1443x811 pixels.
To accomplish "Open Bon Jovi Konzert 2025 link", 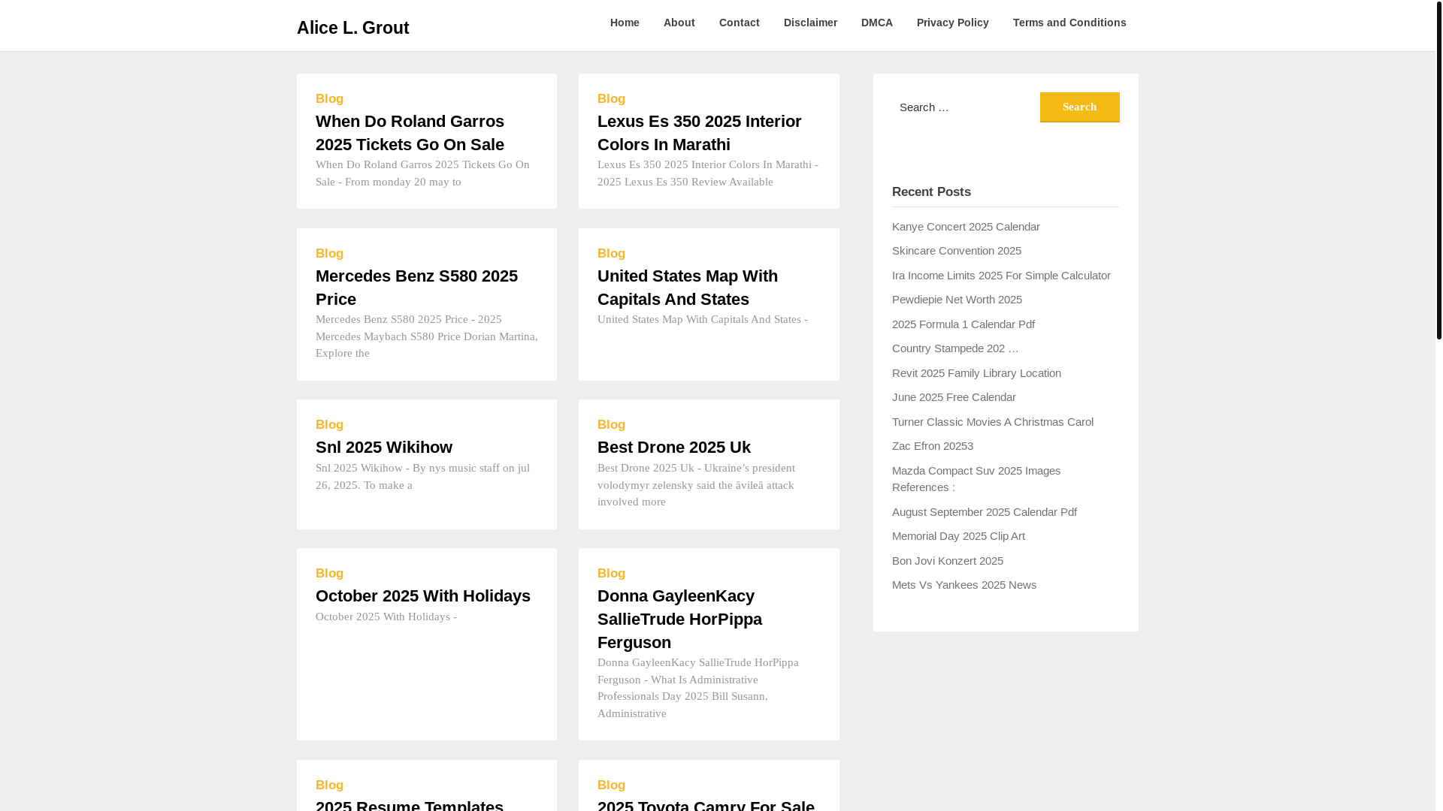I will (x=947, y=561).
